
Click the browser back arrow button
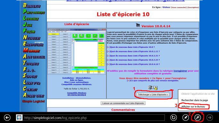tap(7, 118)
